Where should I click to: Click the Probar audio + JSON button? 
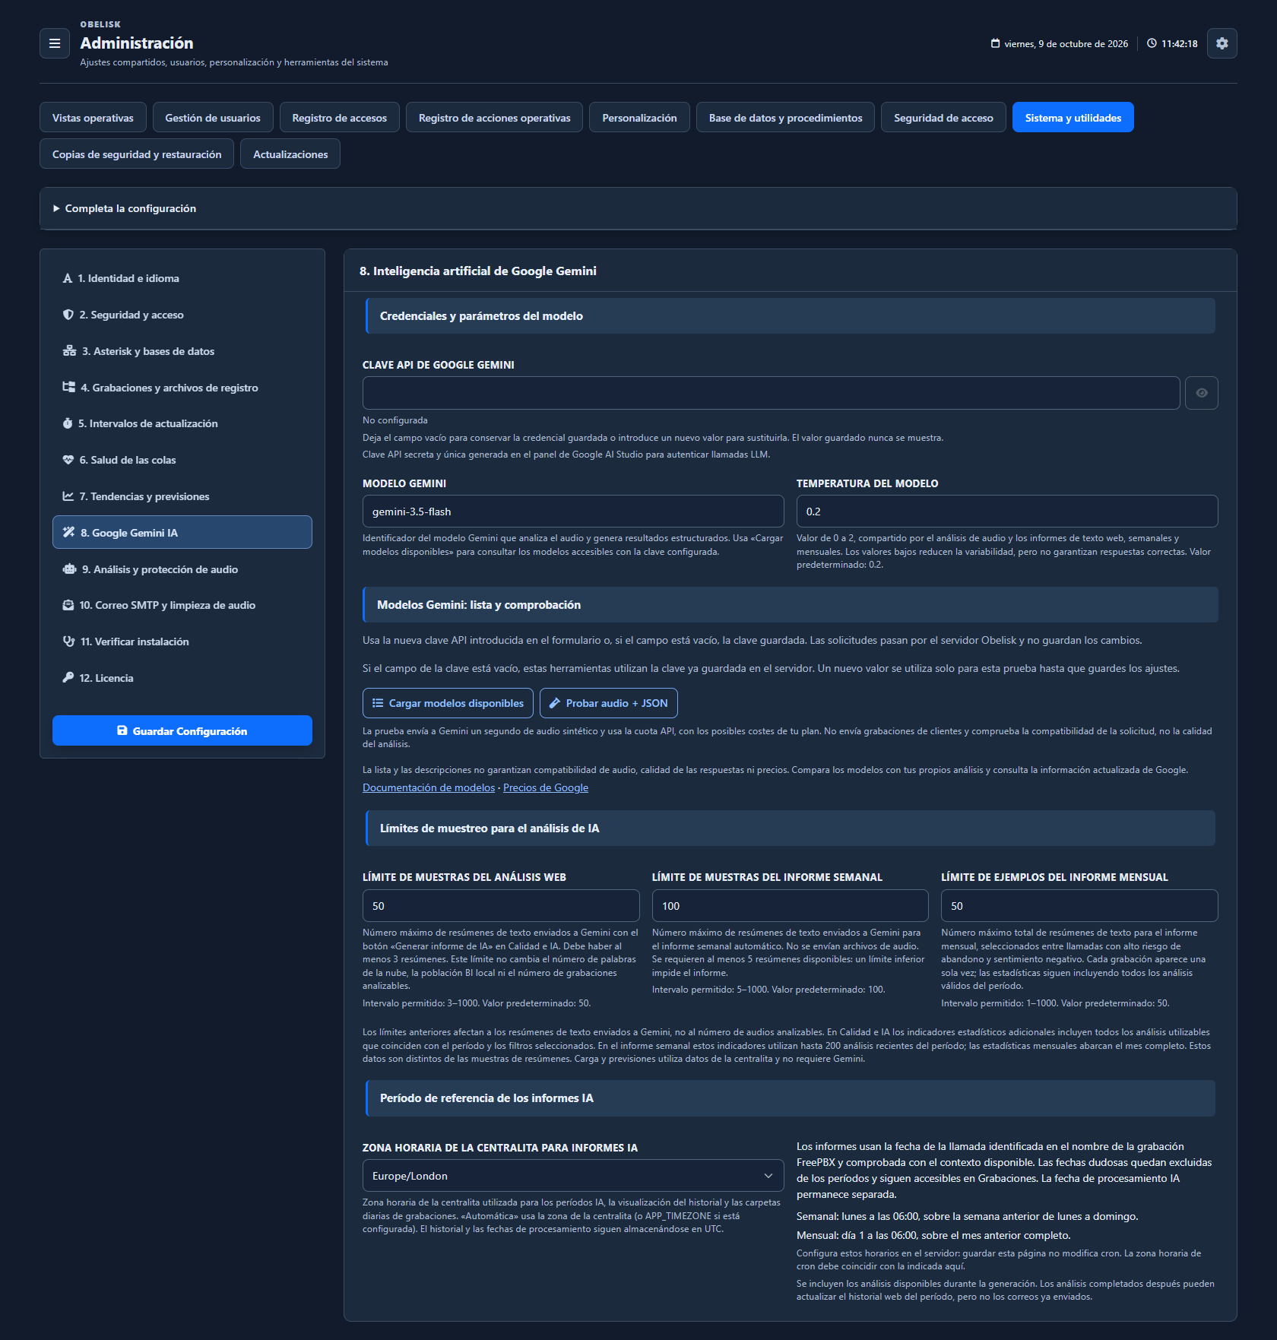pos(609,703)
